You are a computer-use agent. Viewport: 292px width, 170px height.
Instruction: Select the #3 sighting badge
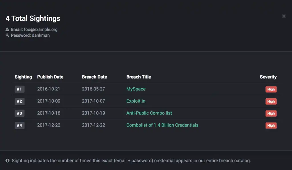(19, 113)
